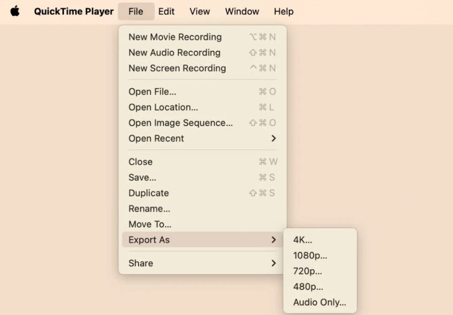
Task: Save the file using the menu
Action: (x=142, y=177)
